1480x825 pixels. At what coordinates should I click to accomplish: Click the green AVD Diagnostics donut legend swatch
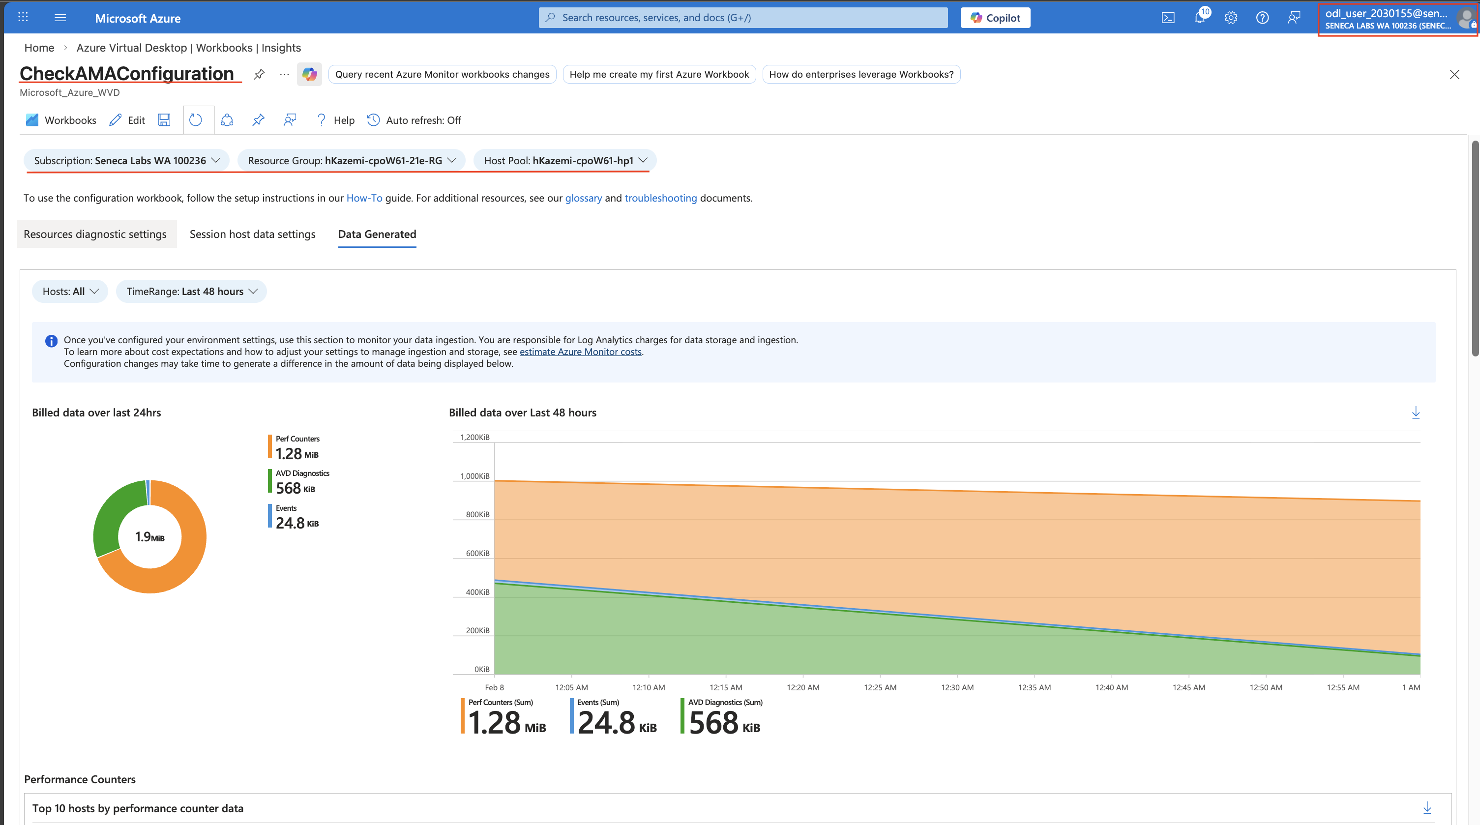pyautogui.click(x=269, y=481)
